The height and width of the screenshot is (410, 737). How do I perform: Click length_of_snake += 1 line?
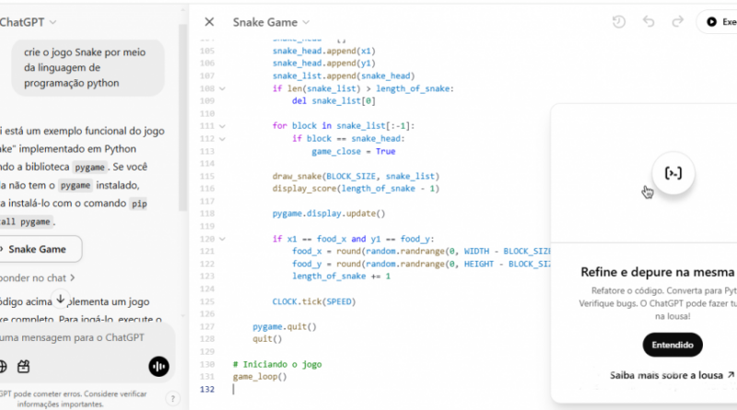(x=341, y=276)
